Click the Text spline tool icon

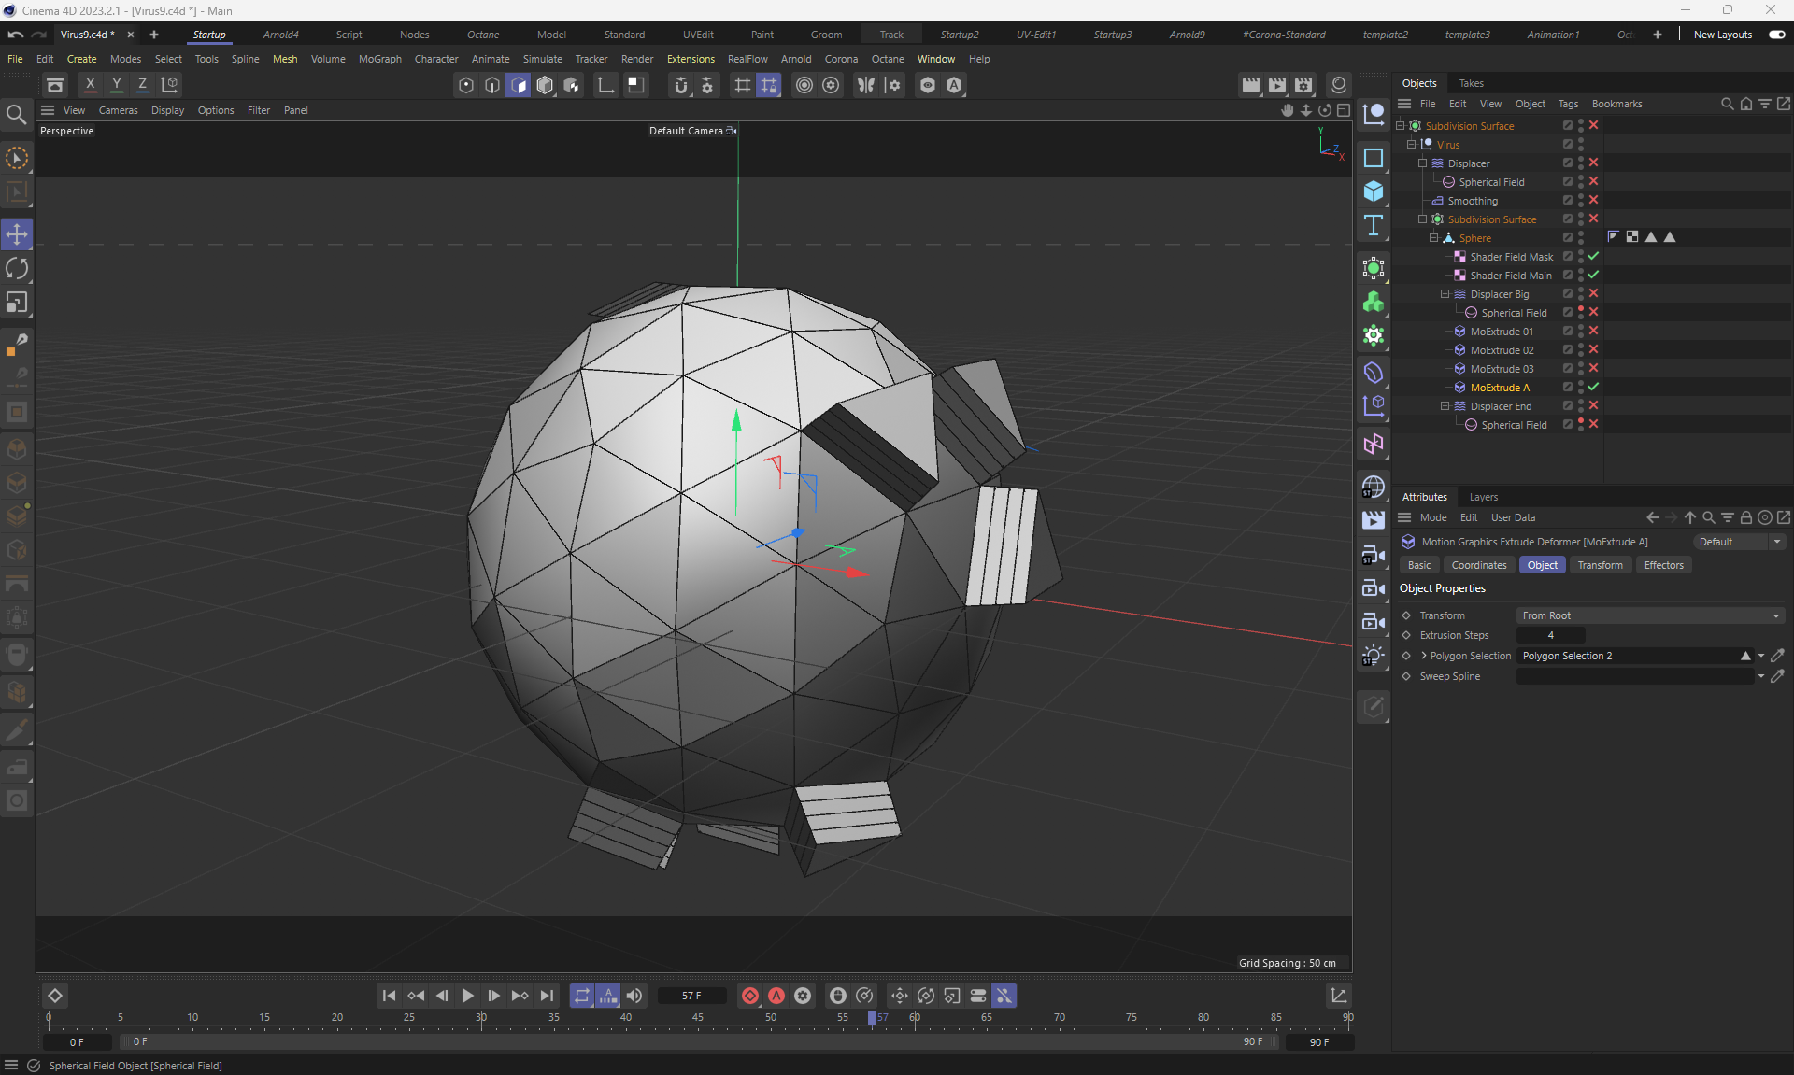1373,225
